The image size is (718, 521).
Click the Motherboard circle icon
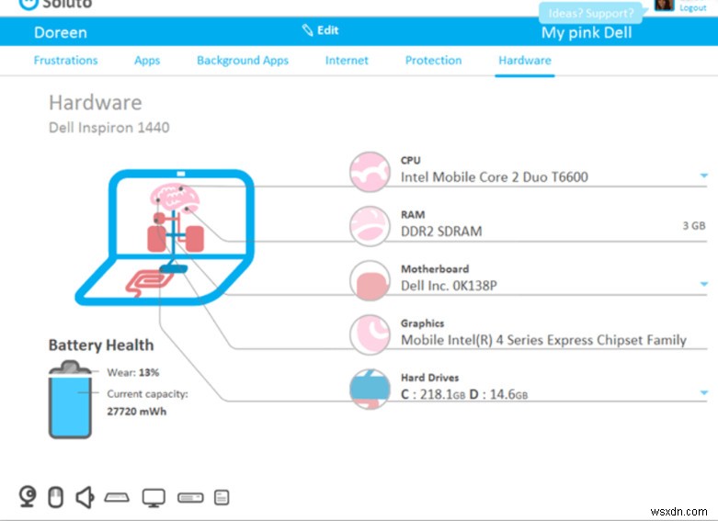(x=370, y=280)
